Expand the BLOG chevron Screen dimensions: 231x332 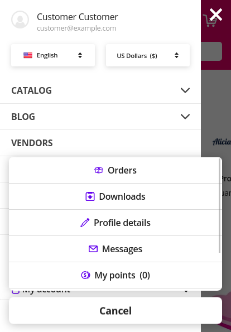pyautogui.click(x=185, y=117)
